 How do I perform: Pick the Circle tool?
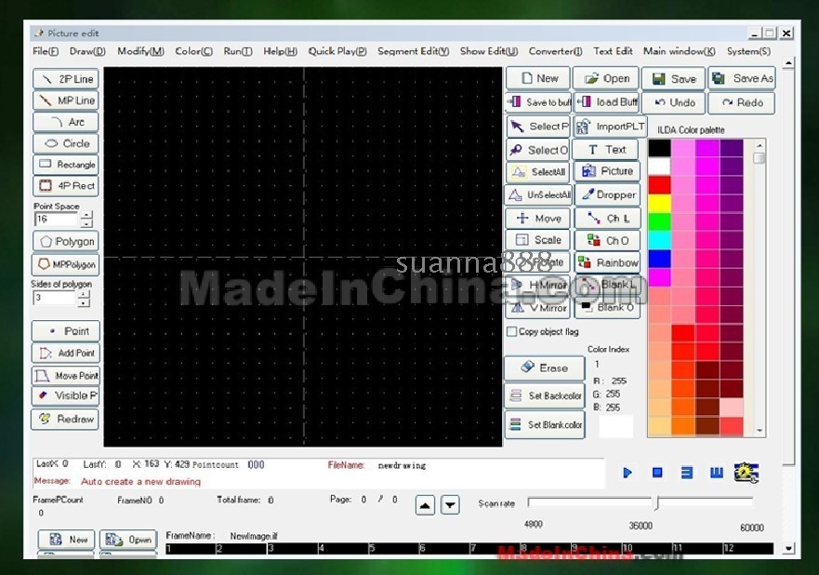coord(66,143)
